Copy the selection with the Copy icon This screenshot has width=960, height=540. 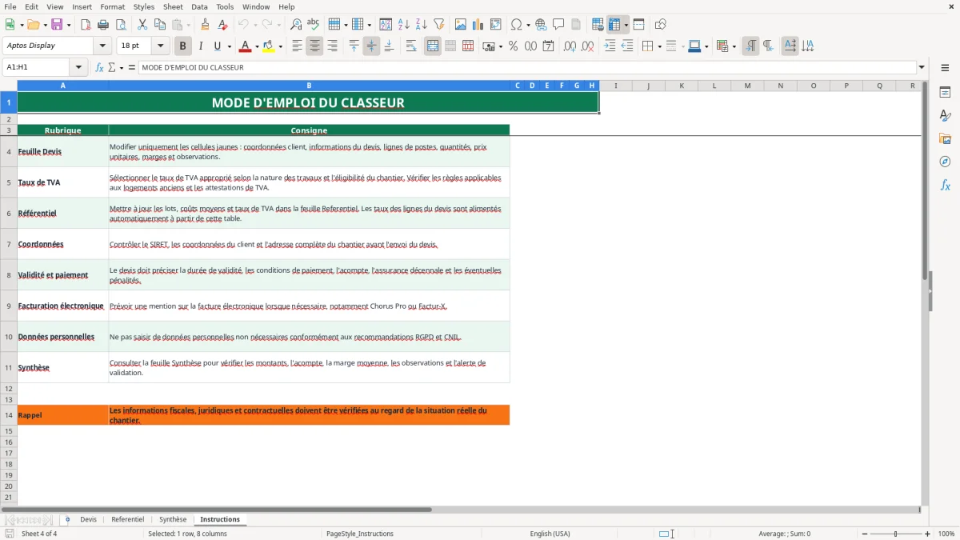(x=160, y=25)
